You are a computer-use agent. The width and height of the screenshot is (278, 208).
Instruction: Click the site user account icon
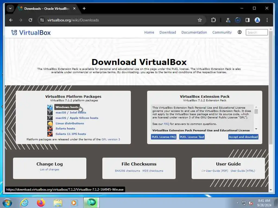pyautogui.click(x=239, y=32)
